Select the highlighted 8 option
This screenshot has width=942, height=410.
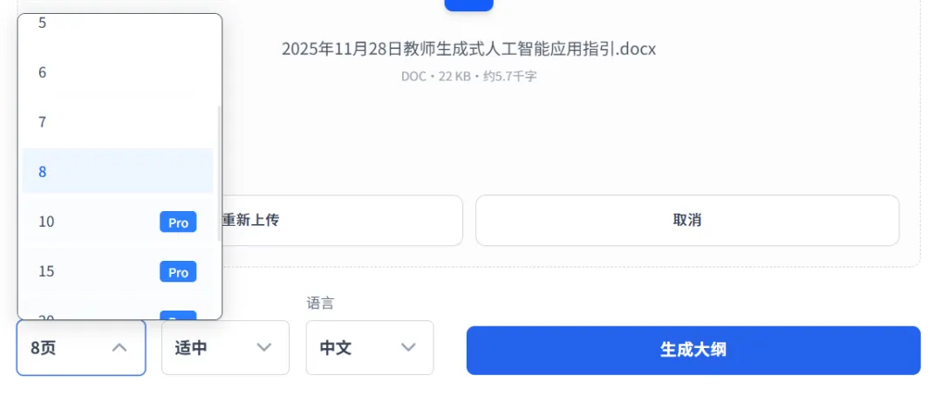pos(118,171)
